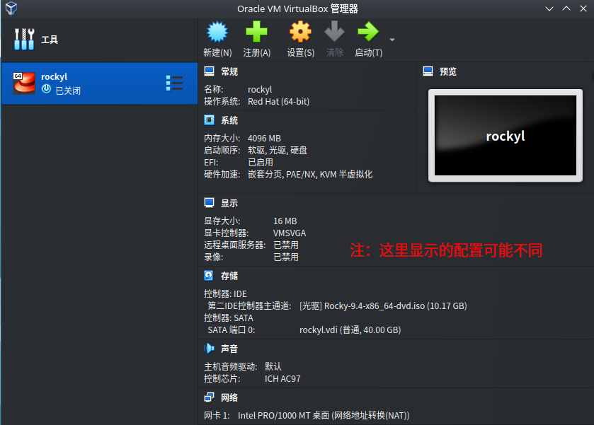The image size is (594, 425).
Task: Open the 存储 storage section header
Action: pos(229,276)
